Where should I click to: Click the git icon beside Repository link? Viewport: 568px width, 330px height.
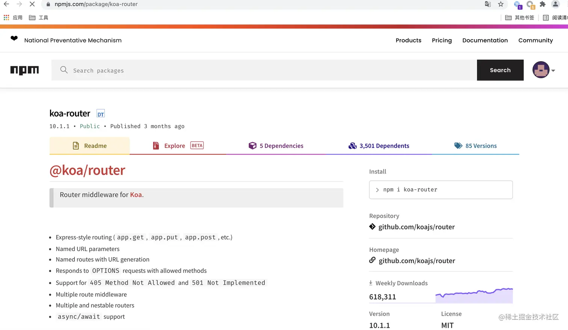[372, 227]
